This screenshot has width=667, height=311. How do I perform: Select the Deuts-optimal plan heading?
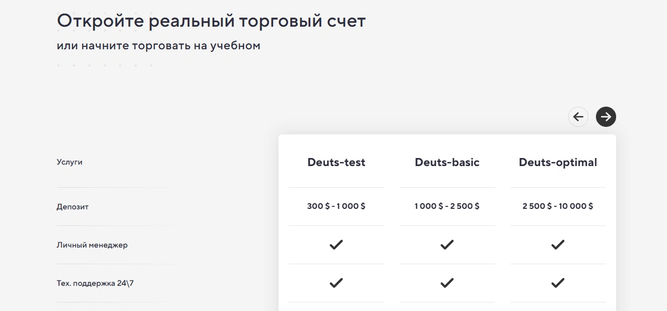(x=558, y=163)
